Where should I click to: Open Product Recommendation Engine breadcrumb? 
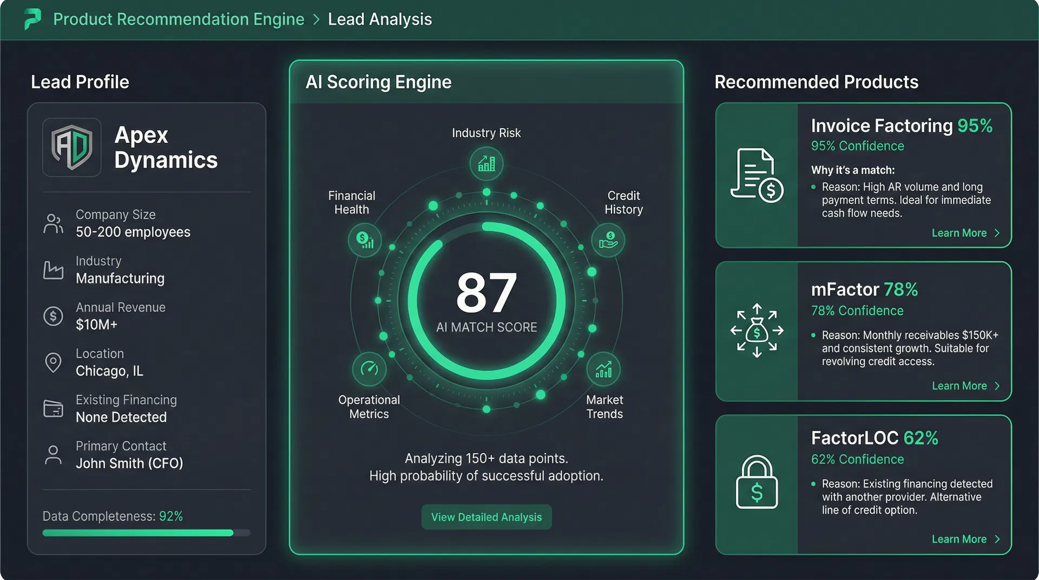pos(179,19)
